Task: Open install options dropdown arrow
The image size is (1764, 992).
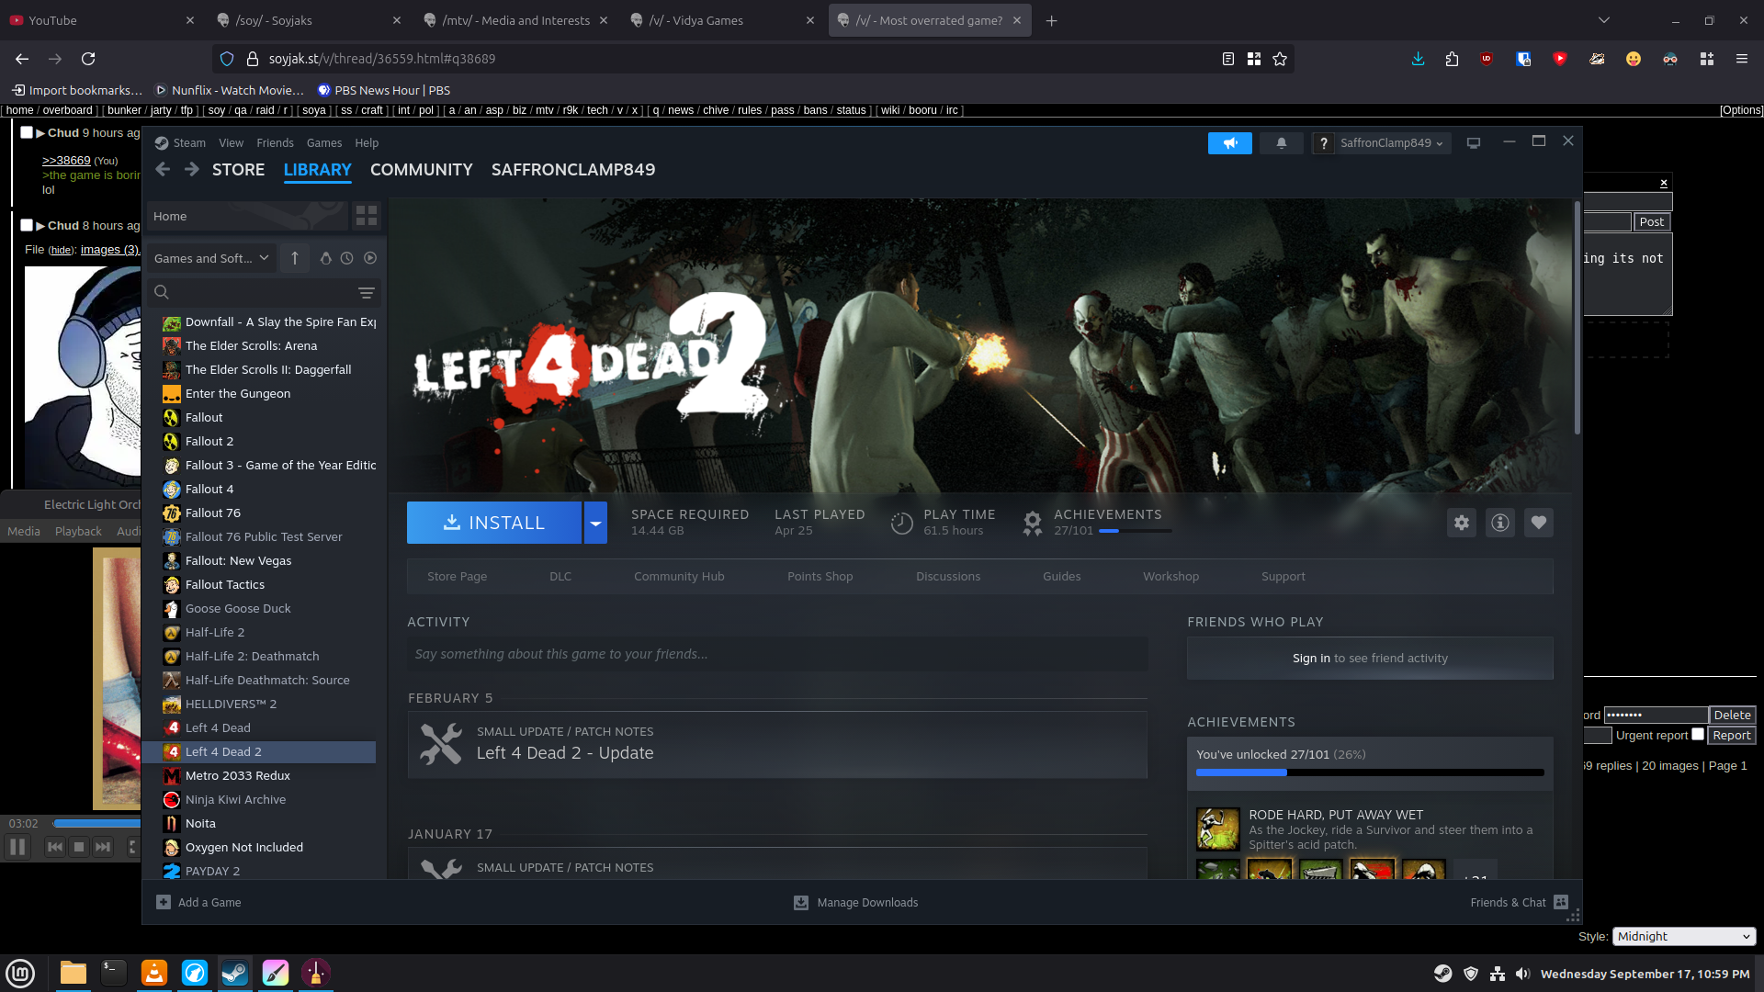Action: click(x=595, y=523)
